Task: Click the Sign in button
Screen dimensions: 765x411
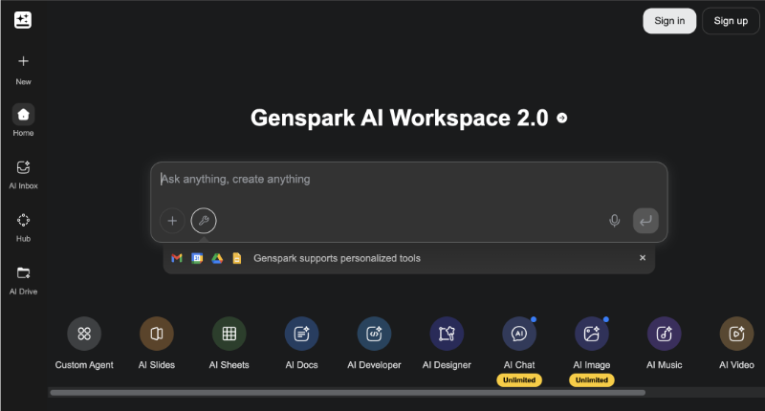Action: (x=669, y=21)
